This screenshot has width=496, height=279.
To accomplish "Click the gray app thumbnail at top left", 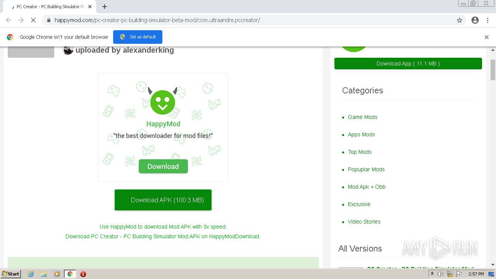I will tap(31, 52).
